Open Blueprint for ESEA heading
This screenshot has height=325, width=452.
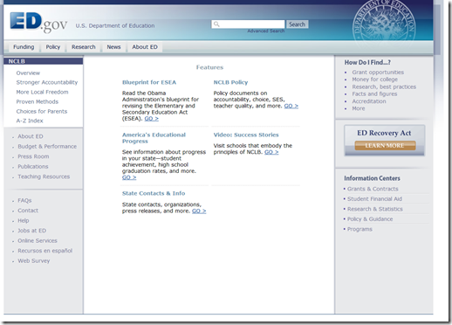(149, 82)
